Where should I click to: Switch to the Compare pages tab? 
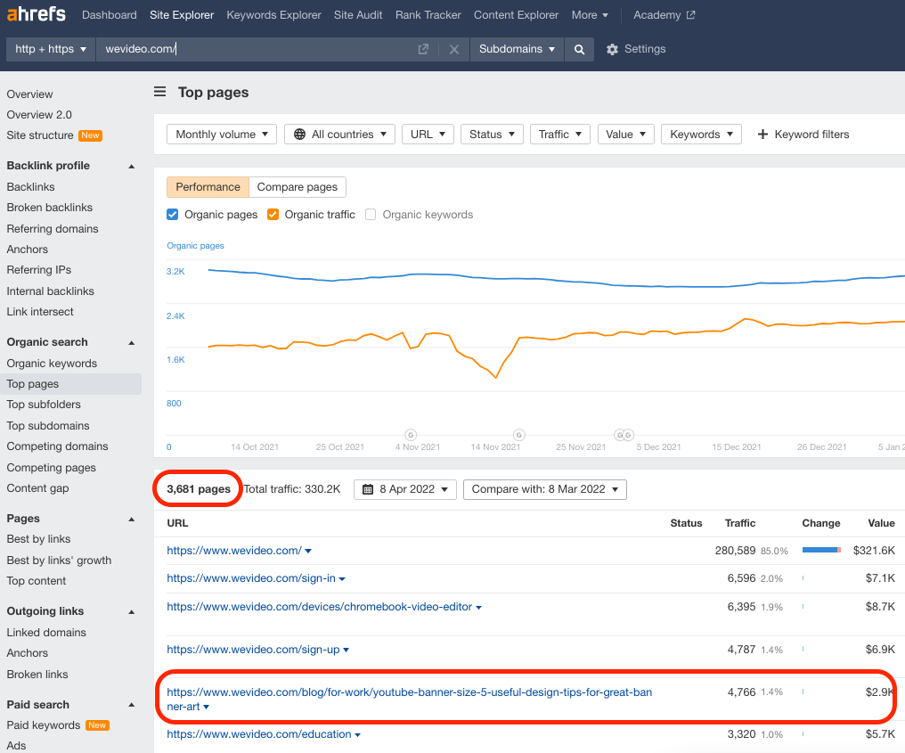[298, 187]
